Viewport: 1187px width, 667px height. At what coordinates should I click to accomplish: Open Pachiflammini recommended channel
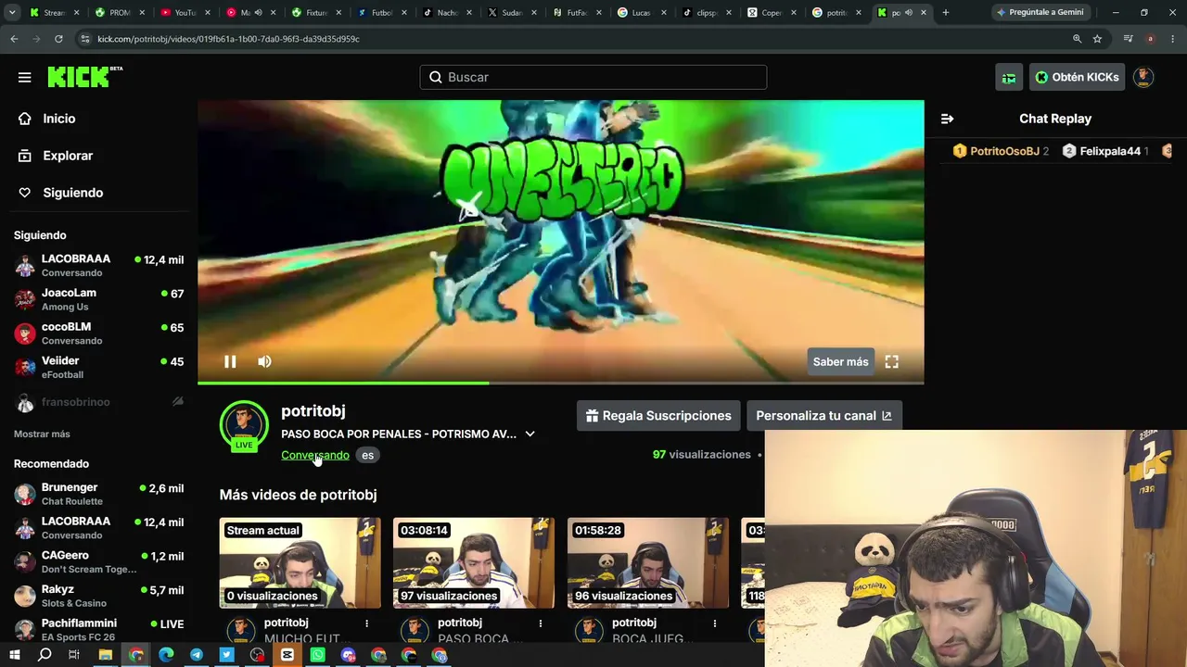[98, 630]
